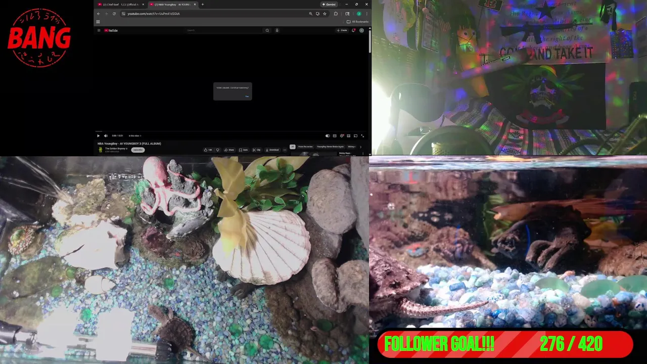
Task: Select the 'From the series' chip
Action: coord(305,147)
